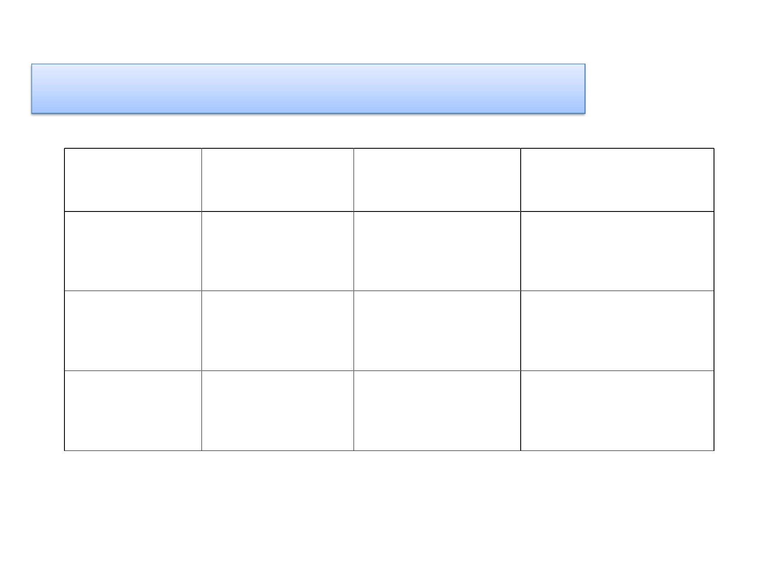Click the empty space right of the blue banner
This screenshot has height=579, width=772.
point(679,89)
